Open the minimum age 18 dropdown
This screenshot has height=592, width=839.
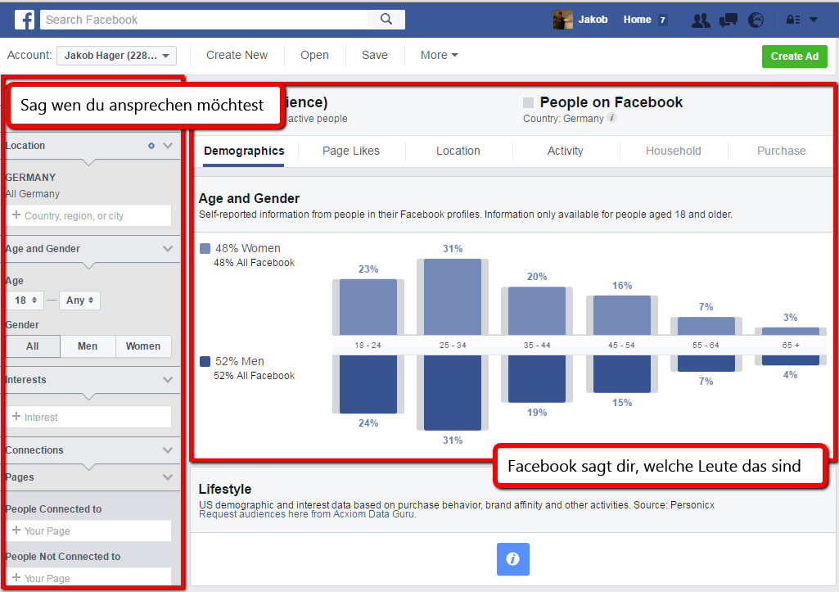25,301
